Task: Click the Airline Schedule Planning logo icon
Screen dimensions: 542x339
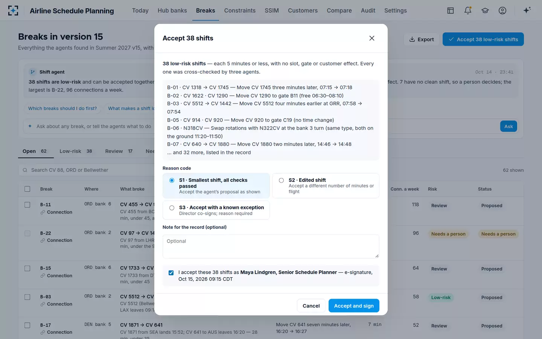Action: coord(13,11)
